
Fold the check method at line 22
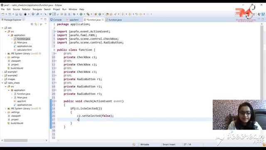[56, 101]
